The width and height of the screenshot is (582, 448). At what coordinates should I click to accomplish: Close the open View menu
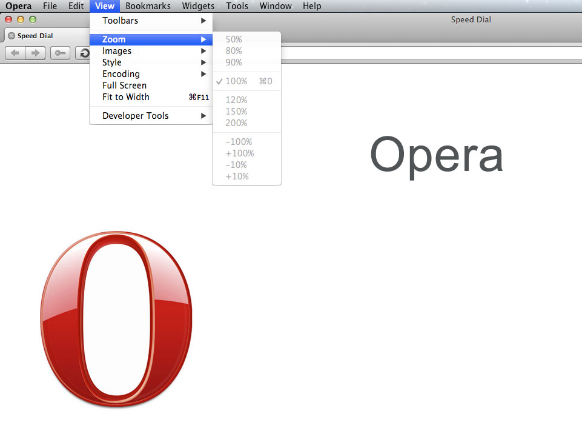click(105, 6)
